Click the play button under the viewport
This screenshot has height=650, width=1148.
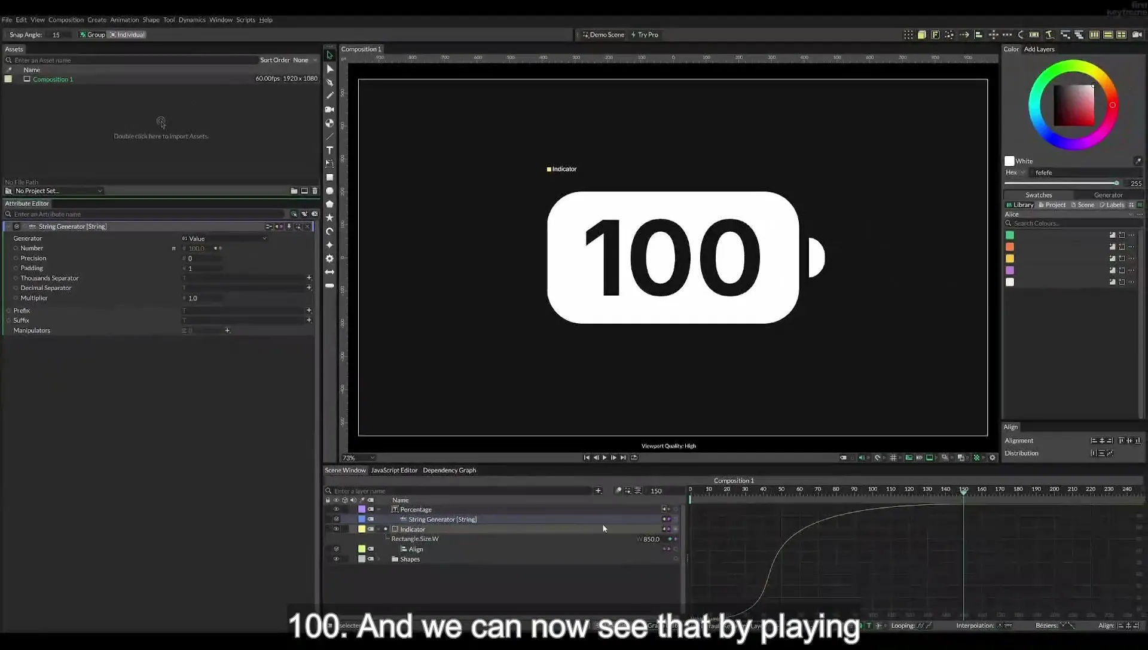[x=604, y=458]
